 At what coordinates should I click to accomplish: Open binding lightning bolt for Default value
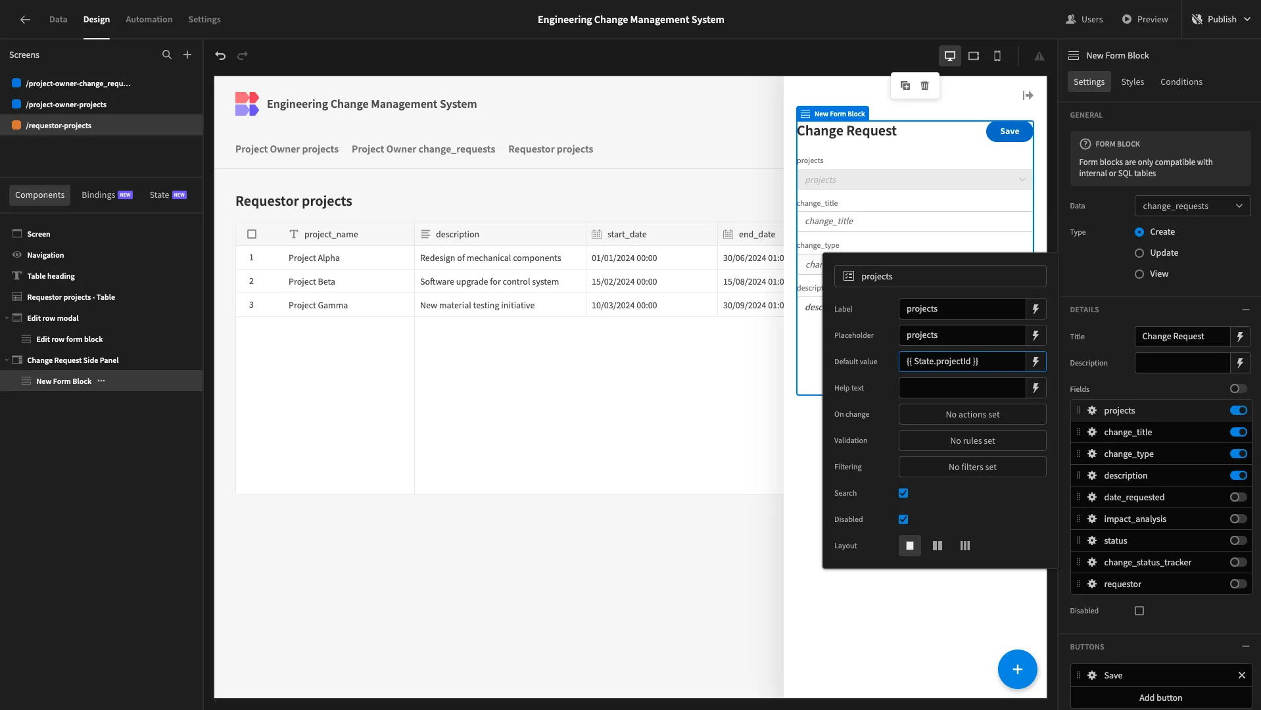[1035, 362]
